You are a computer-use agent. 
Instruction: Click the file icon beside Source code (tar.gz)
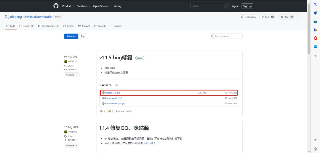tap(103, 103)
